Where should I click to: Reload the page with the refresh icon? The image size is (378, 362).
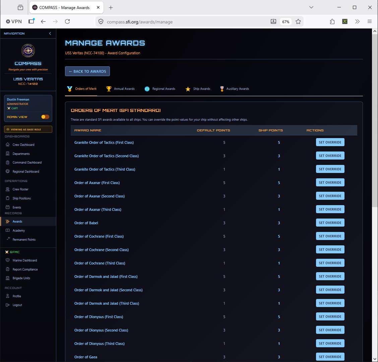point(67,22)
